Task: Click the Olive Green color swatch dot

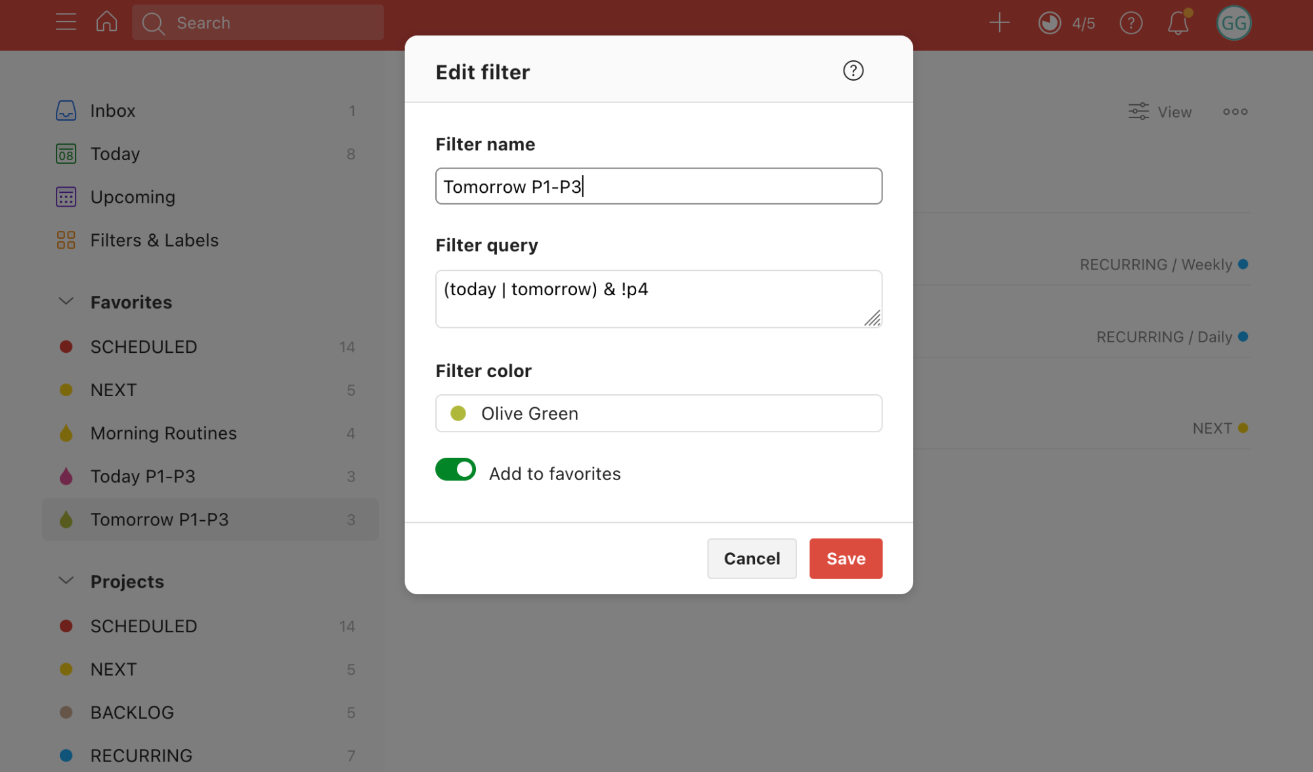Action: click(458, 413)
